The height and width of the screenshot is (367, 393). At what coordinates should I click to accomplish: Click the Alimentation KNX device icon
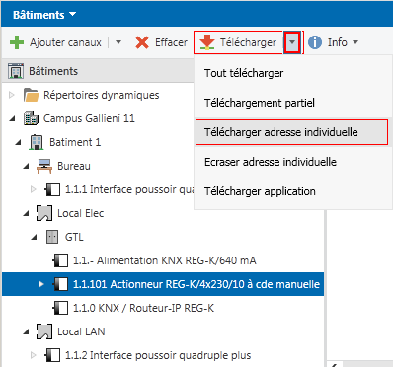(x=60, y=260)
